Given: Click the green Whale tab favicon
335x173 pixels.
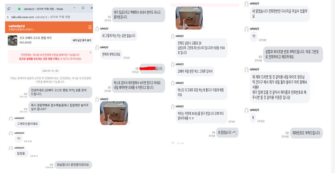Looking at the screenshot, I should point(19,9).
